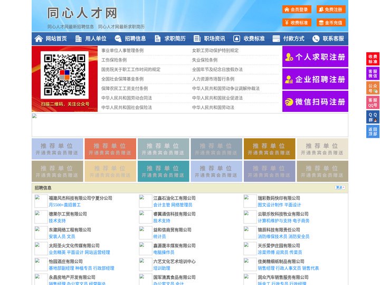Image resolution: width=380 pixels, height=285 pixels.
Task: Click the document icon beside 求职简历
Action: [157, 39]
